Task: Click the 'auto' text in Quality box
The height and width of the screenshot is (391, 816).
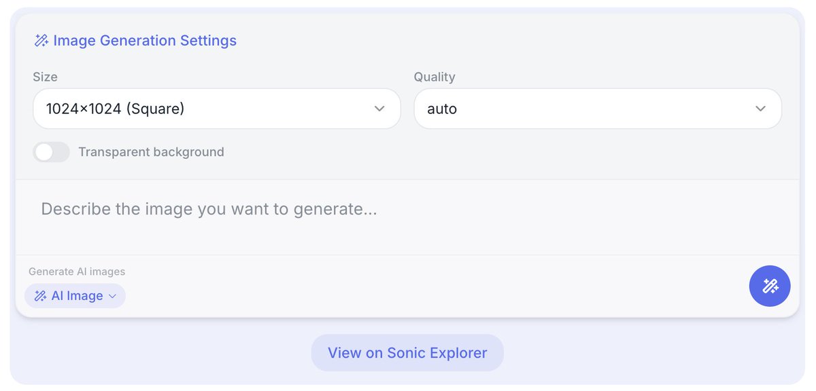Action: (442, 109)
